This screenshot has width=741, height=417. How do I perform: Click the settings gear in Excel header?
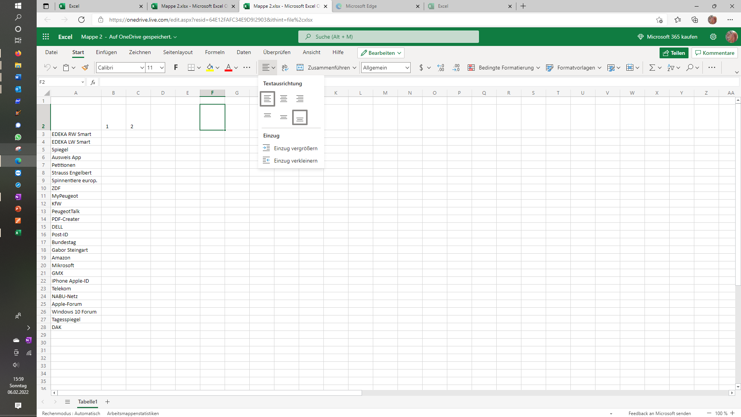coord(713,37)
